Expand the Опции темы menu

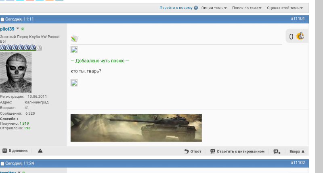(x=214, y=8)
